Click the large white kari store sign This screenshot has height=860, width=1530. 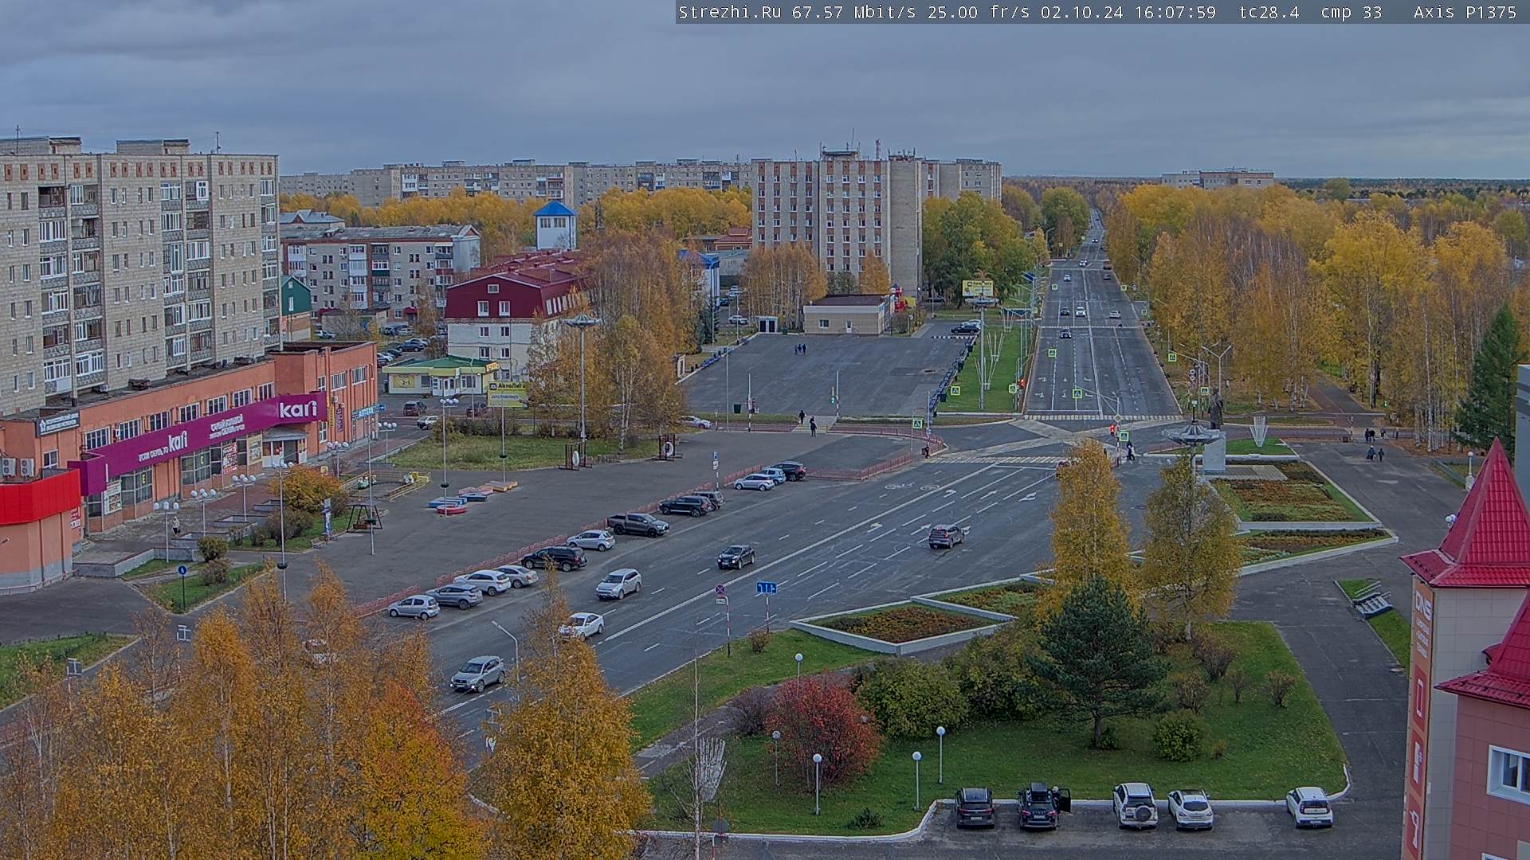point(298,409)
